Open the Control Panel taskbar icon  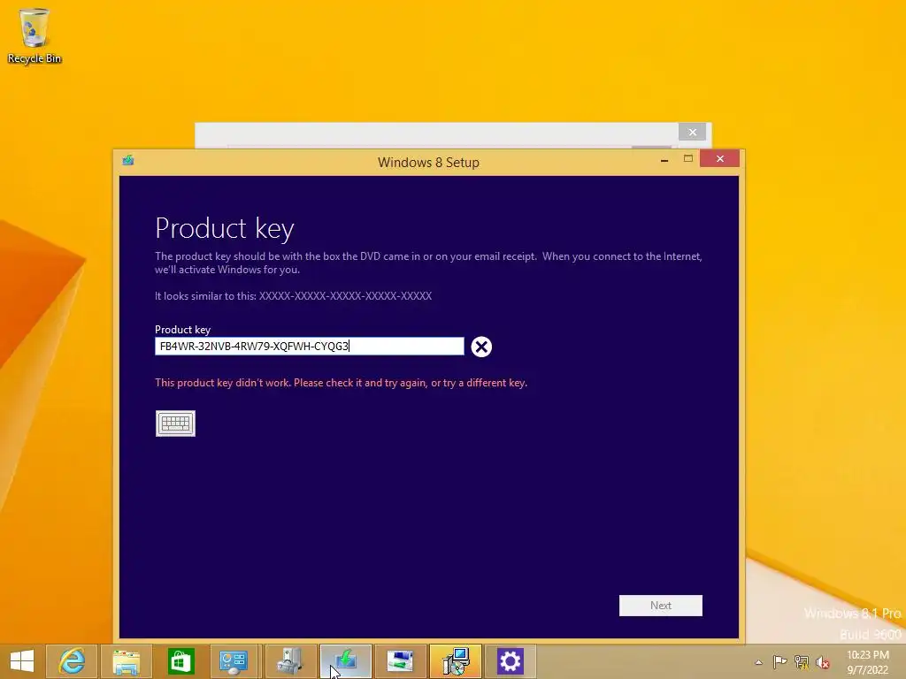click(x=234, y=661)
